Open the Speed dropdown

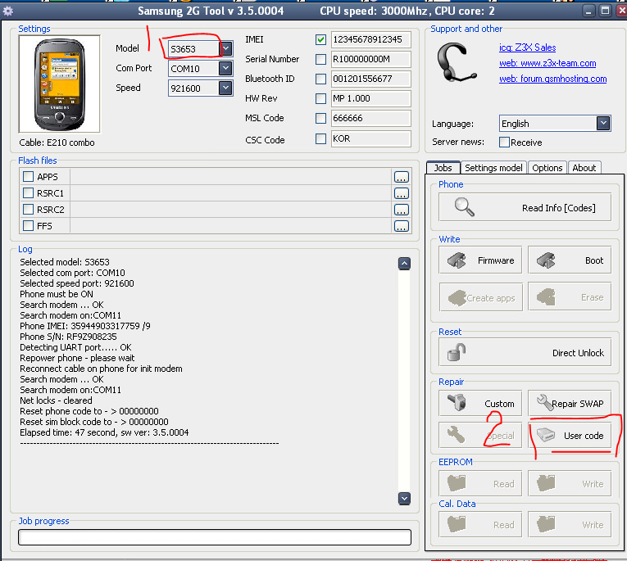pyautogui.click(x=226, y=88)
